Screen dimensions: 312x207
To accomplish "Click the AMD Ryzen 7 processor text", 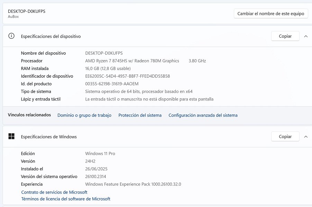I will pos(132,61).
